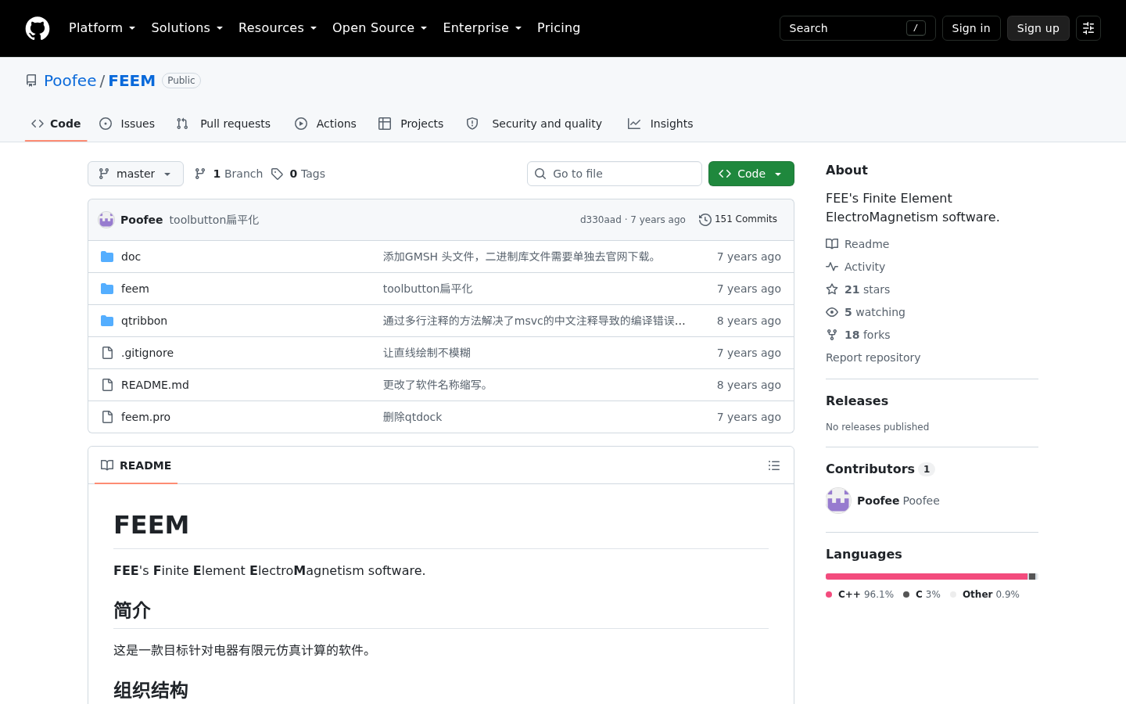
Task: Expand the Solutions menu
Action: coord(187,28)
